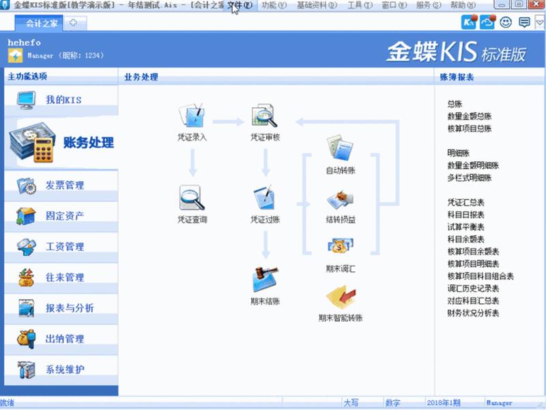546x410 pixels.
Task: Open 凭证汇总表 report
Action: 465,202
